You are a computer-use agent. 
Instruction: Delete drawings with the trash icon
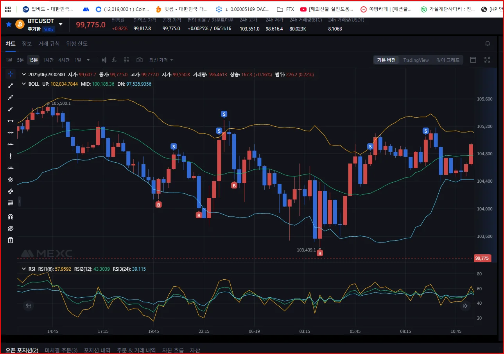11,240
